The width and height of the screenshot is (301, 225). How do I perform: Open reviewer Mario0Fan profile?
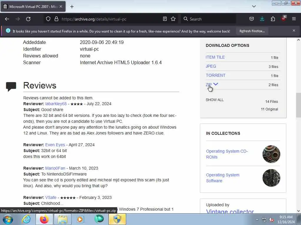pos(55,168)
